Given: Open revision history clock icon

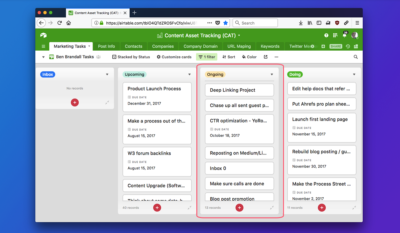Looking at the screenshot, I should (x=348, y=46).
